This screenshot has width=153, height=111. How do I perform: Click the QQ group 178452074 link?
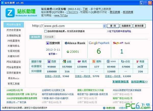72,12
